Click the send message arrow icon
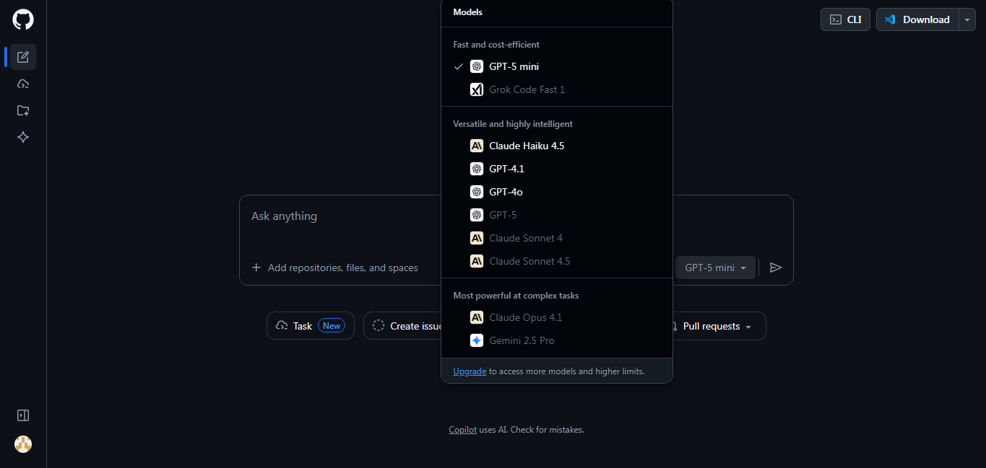Image resolution: width=986 pixels, height=468 pixels. click(776, 268)
